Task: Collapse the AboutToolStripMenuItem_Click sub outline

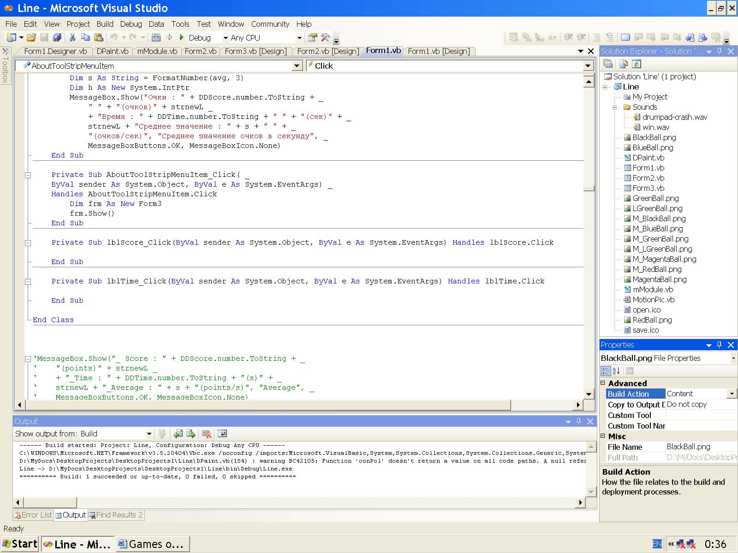Action: pyautogui.click(x=28, y=175)
